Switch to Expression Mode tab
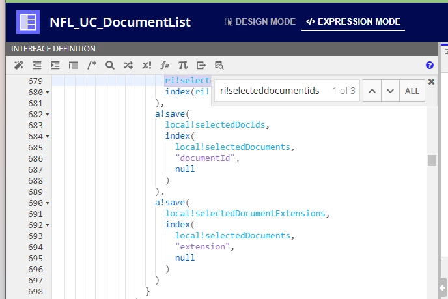The image size is (448, 299). [x=353, y=21]
